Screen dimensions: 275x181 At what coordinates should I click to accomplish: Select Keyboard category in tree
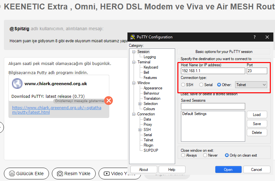coord(151,67)
